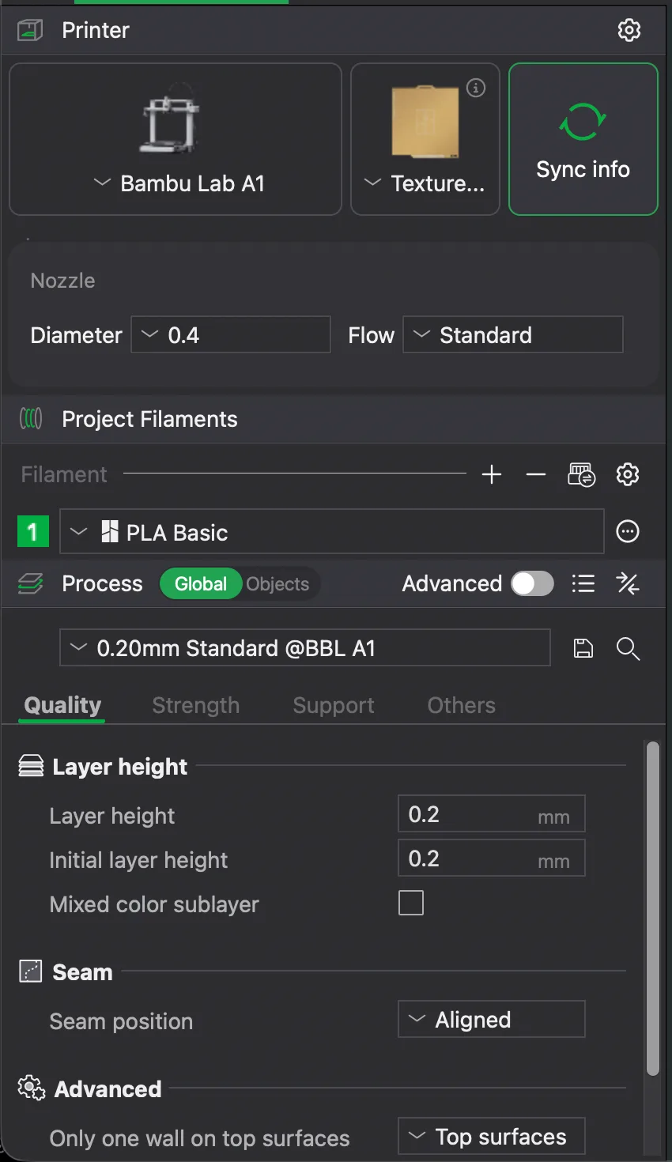
Task: Switch to Objects process mode
Action: 277,583
